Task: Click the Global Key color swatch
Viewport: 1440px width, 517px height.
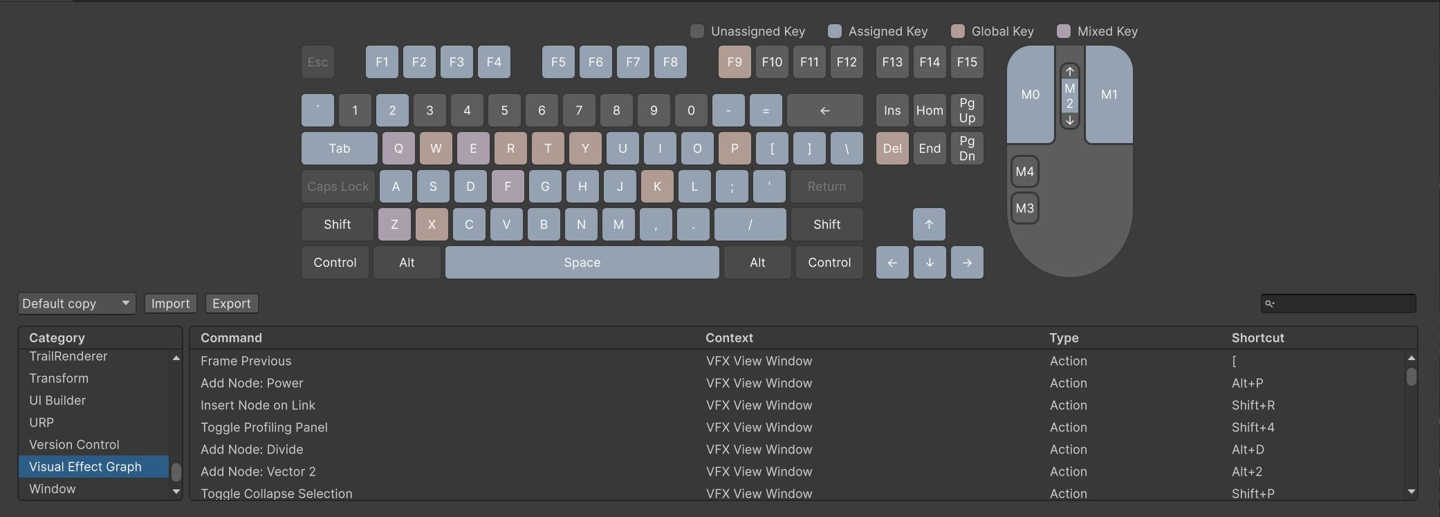Action: (x=958, y=31)
